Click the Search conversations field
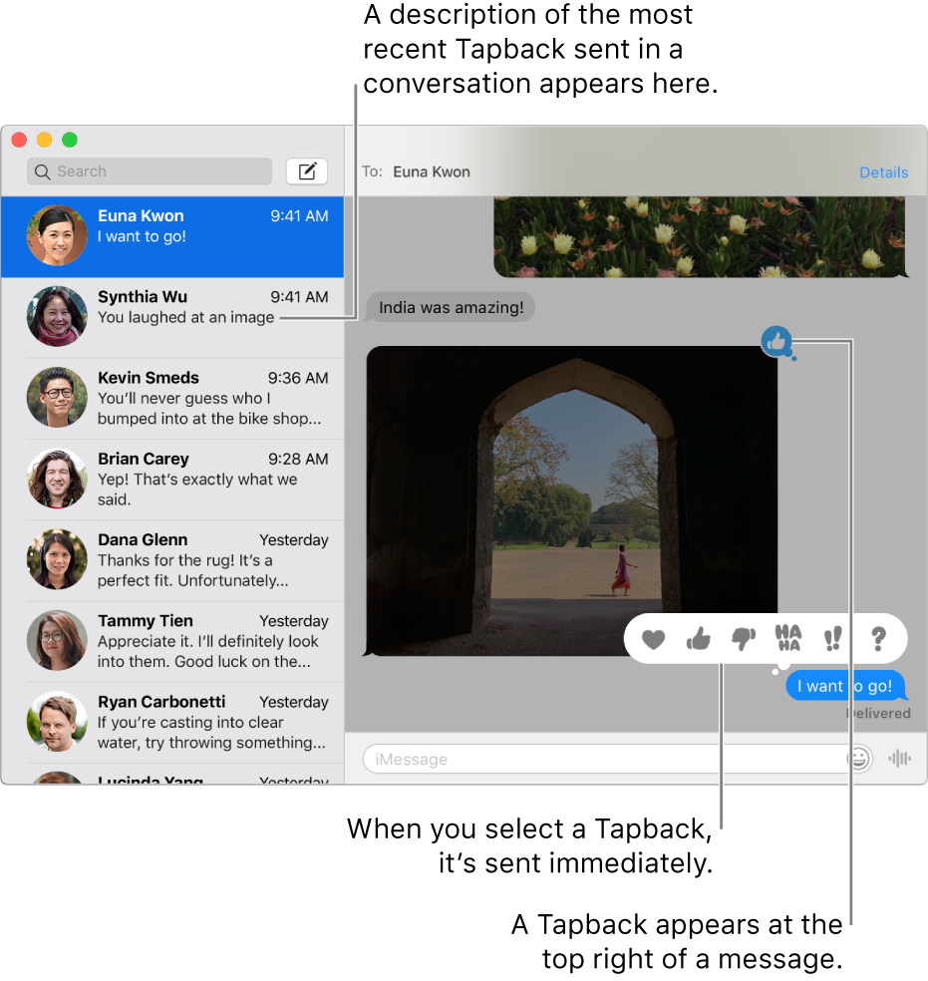The height and width of the screenshot is (981, 928). click(x=150, y=171)
